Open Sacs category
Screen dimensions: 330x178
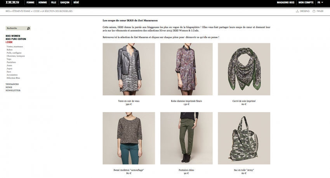click(x=9, y=72)
